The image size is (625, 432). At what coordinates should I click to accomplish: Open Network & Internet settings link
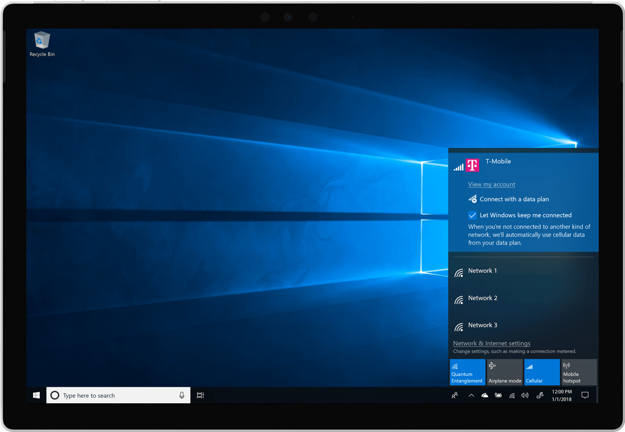[491, 344]
